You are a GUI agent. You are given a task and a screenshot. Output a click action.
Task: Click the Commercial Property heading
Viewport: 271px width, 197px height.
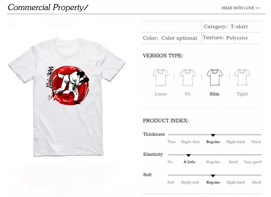pos(48,7)
